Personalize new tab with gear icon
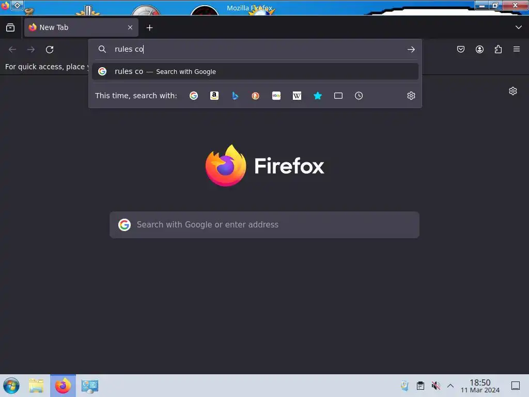Screen dimensions: 529x397 513,91
